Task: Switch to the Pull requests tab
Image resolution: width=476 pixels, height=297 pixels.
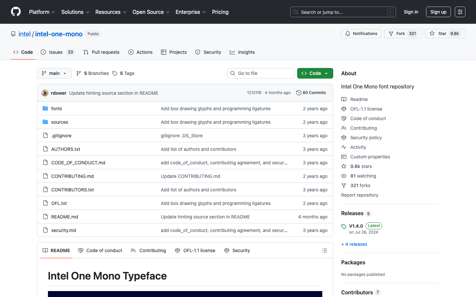Action: tap(101, 52)
